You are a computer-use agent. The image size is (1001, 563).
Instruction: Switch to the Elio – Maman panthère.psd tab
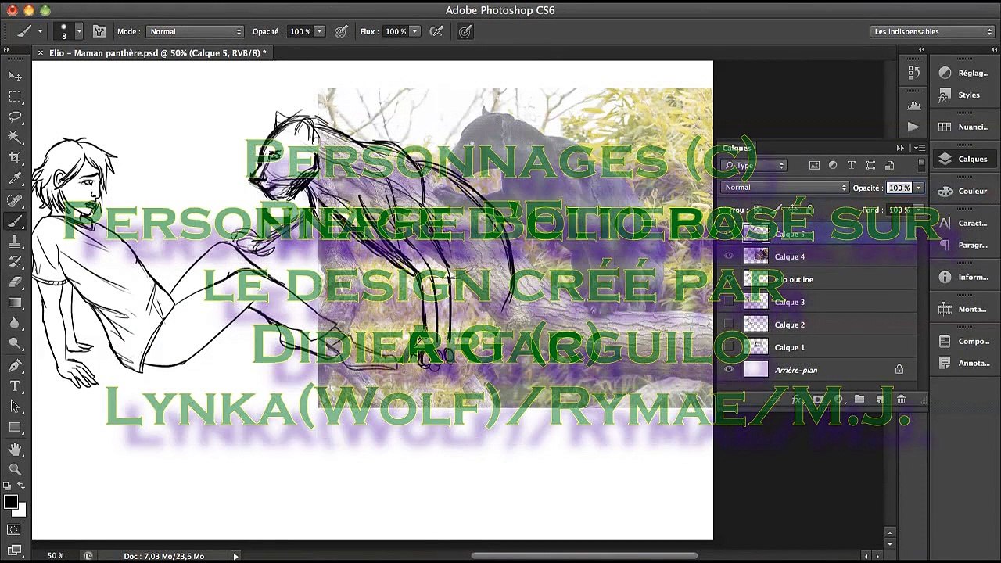point(157,52)
